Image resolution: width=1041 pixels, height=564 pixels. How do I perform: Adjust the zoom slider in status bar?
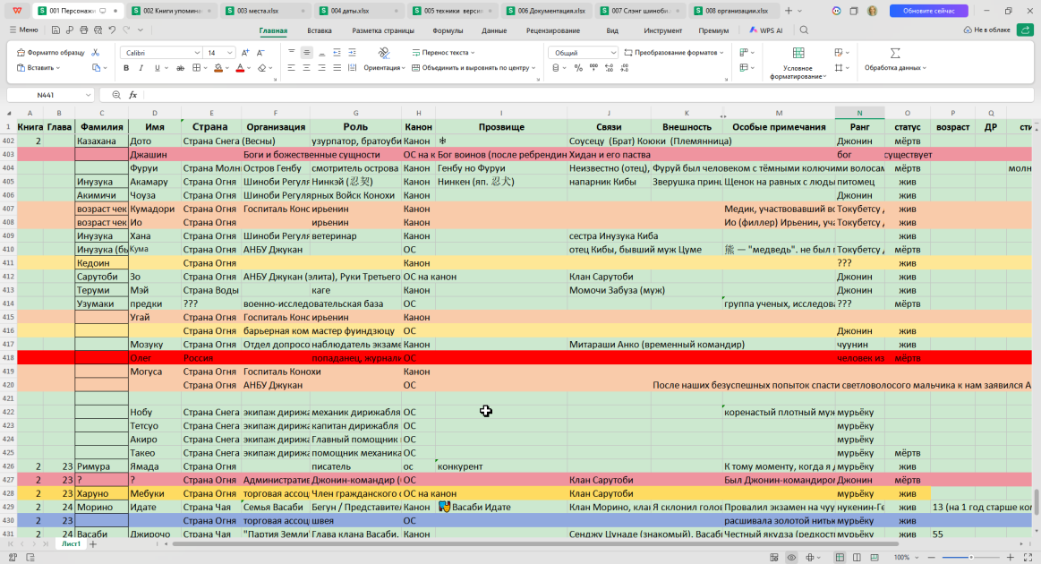point(970,558)
